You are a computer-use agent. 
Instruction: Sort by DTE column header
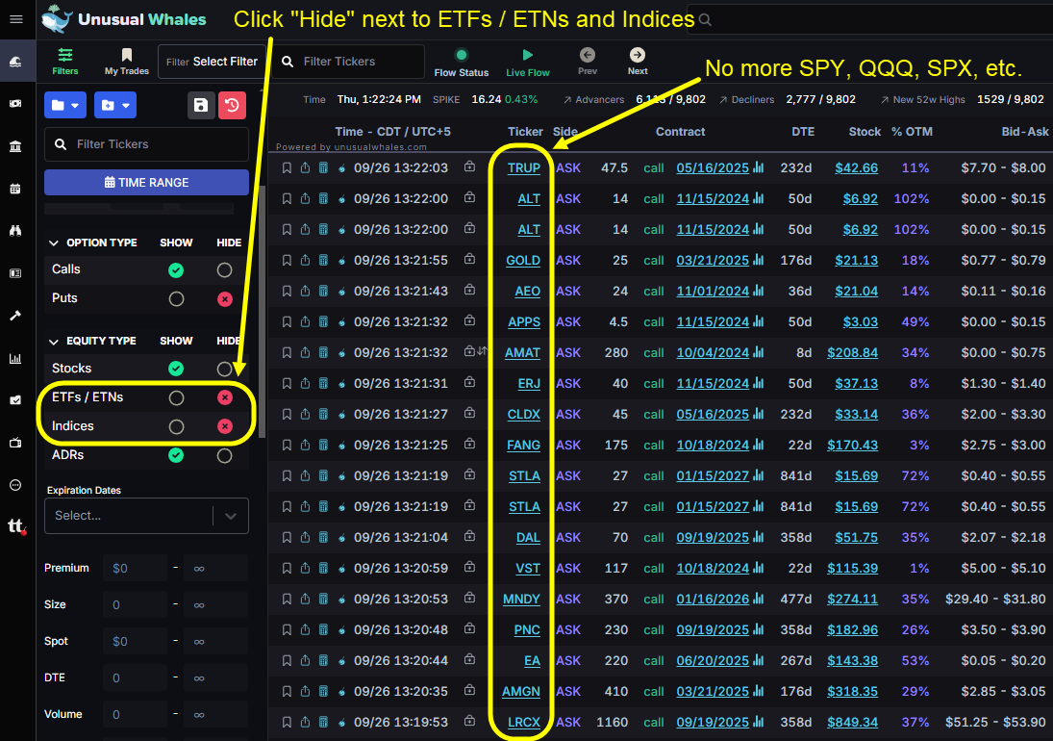[x=803, y=132]
